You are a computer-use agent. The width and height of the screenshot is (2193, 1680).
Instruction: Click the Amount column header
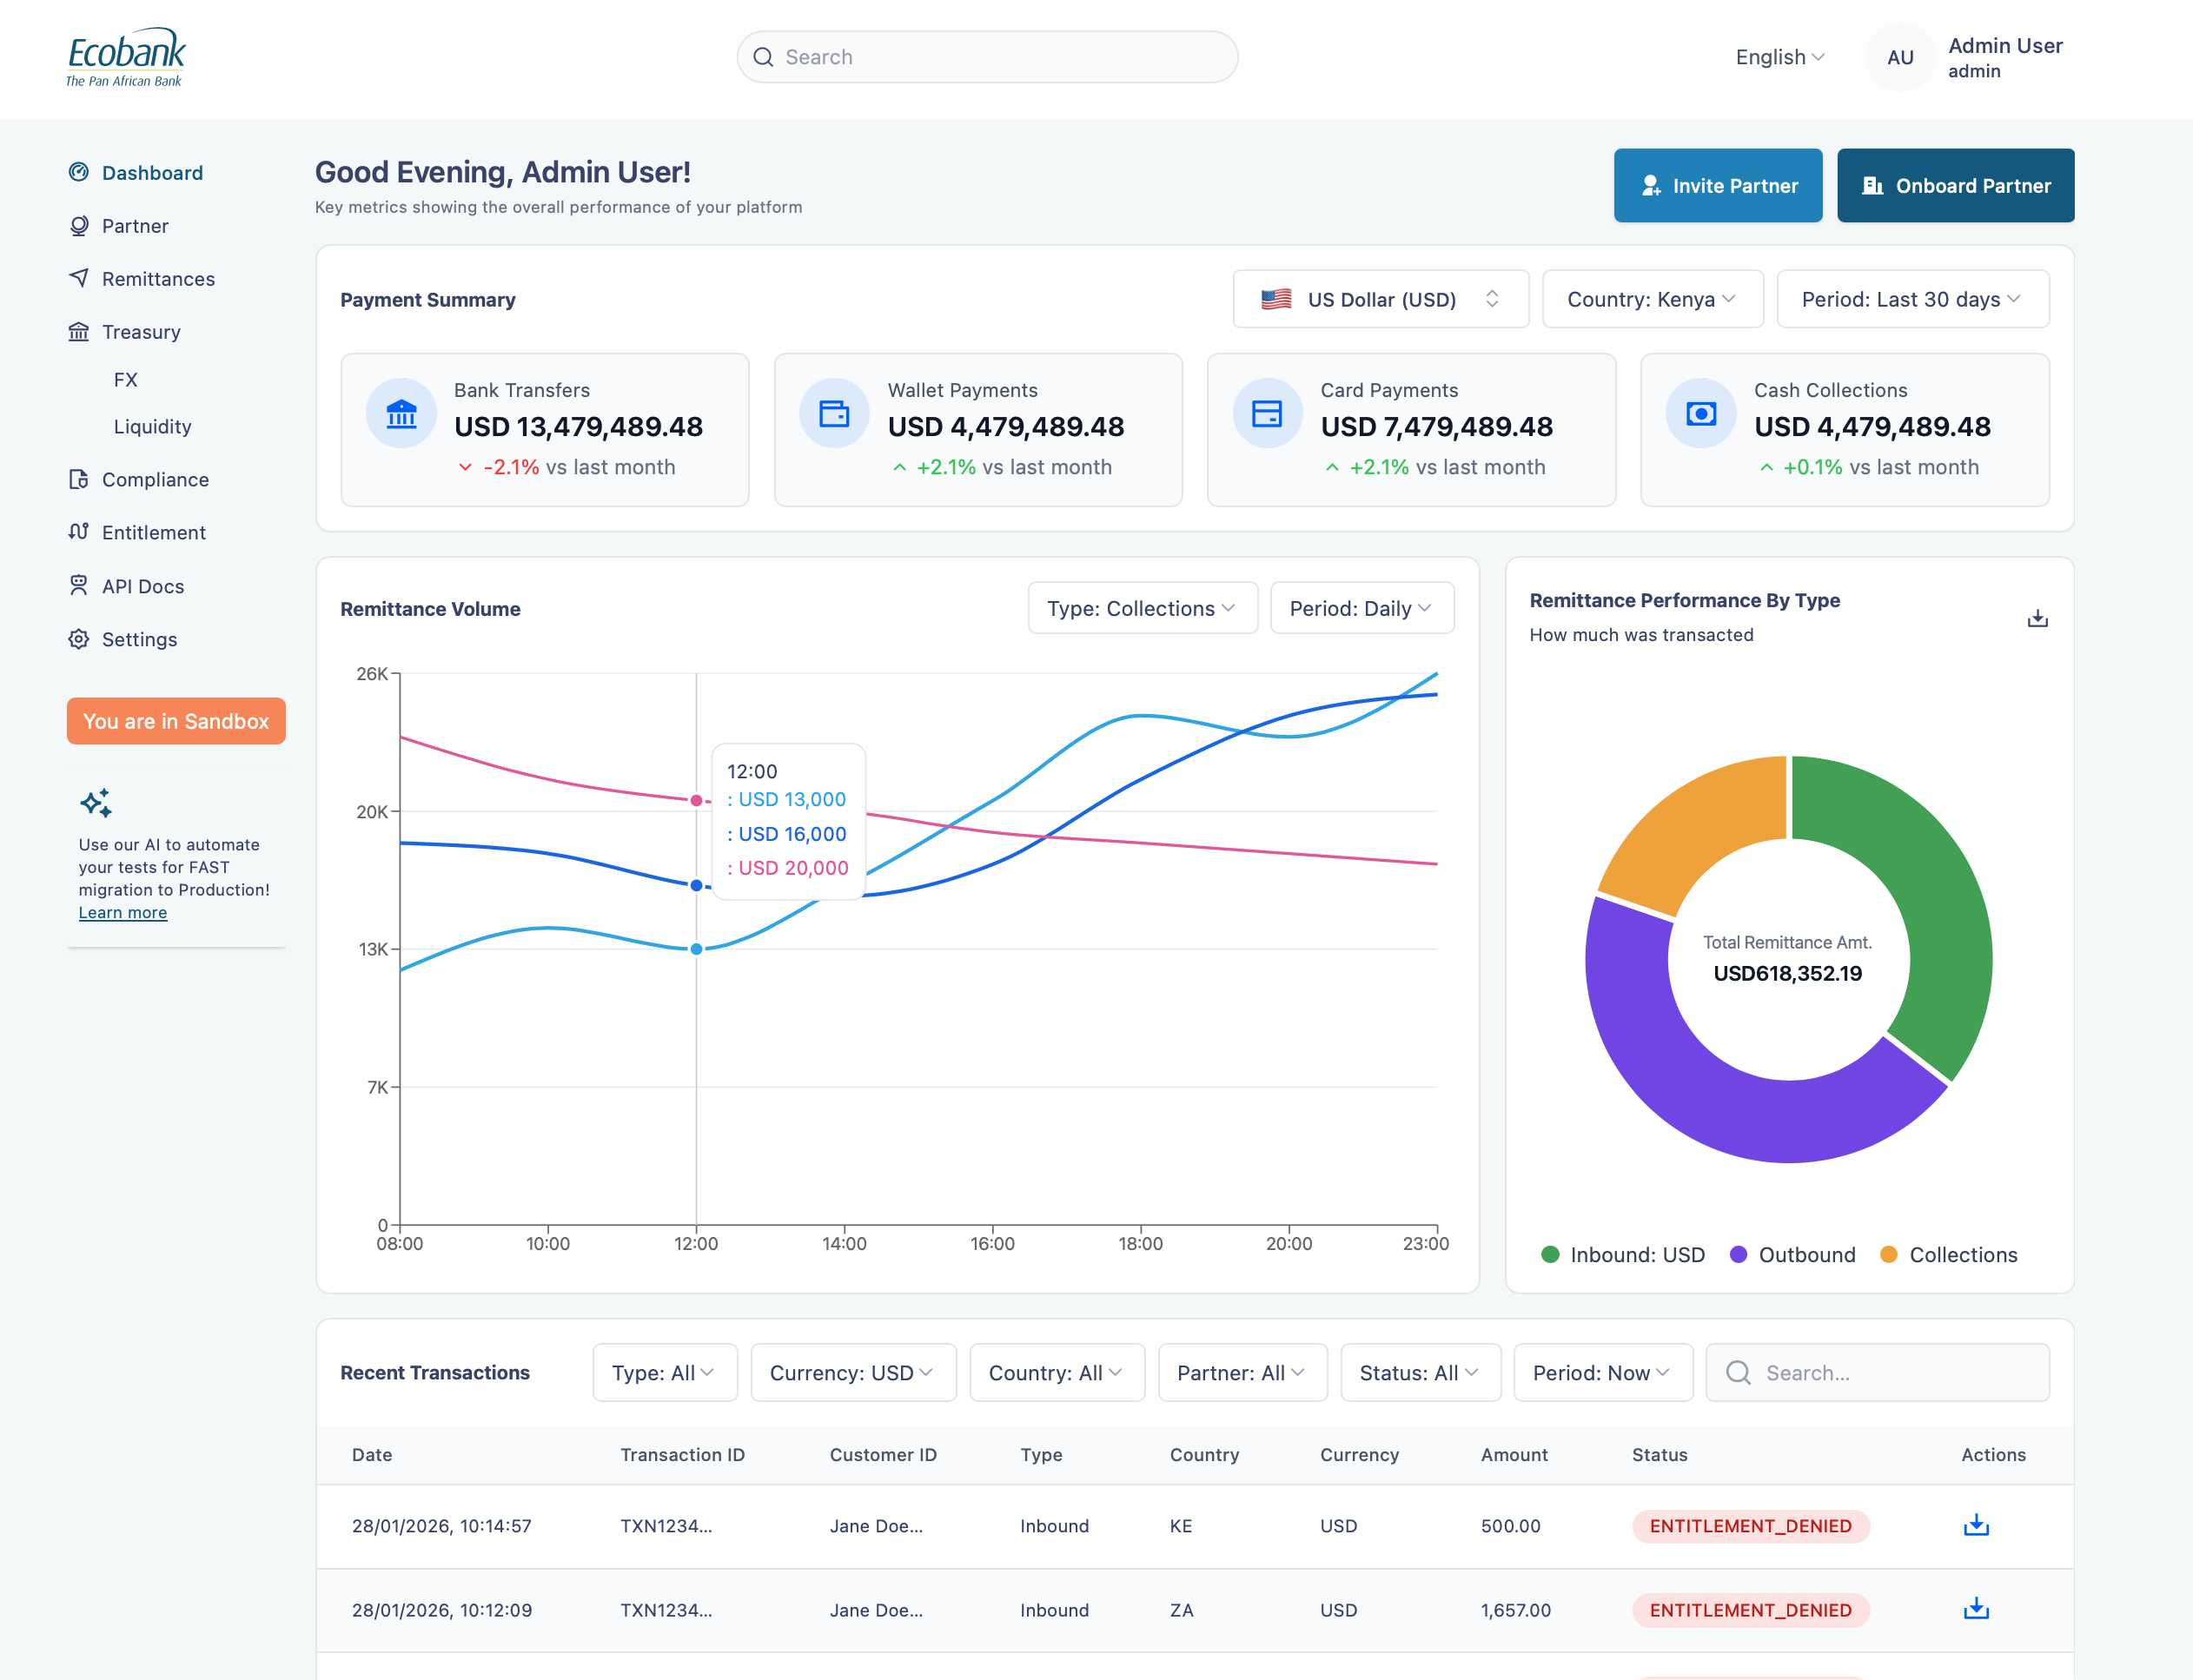click(x=1513, y=1455)
